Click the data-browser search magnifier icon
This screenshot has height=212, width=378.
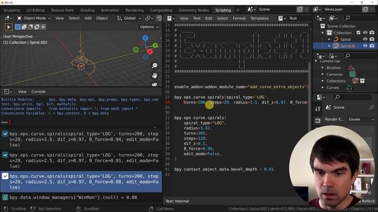coord(347,56)
